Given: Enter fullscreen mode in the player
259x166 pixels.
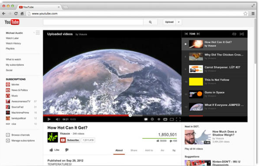Looking at the screenshot, I should point(178,119).
